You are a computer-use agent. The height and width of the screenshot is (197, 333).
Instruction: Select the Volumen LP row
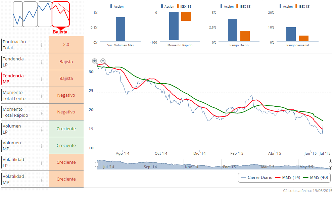click(42, 129)
